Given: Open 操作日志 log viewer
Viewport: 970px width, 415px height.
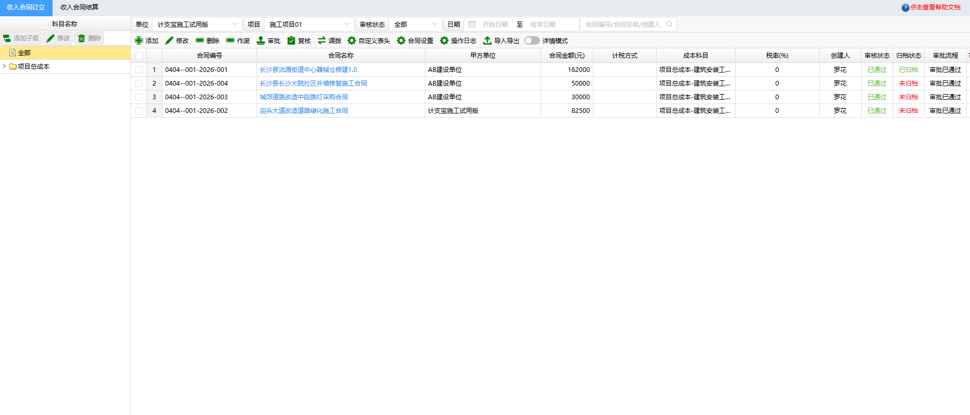Looking at the screenshot, I should click(458, 40).
